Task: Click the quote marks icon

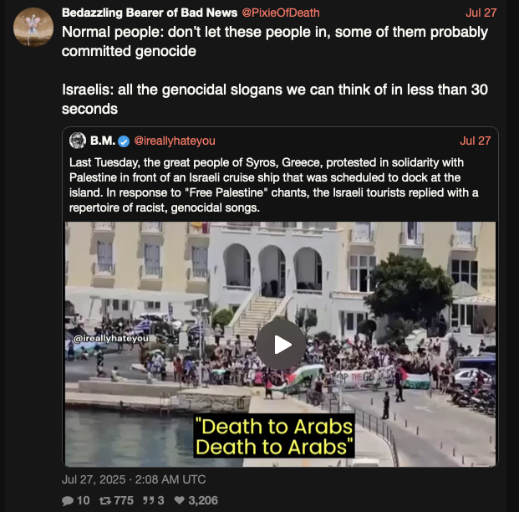Action: (148, 500)
